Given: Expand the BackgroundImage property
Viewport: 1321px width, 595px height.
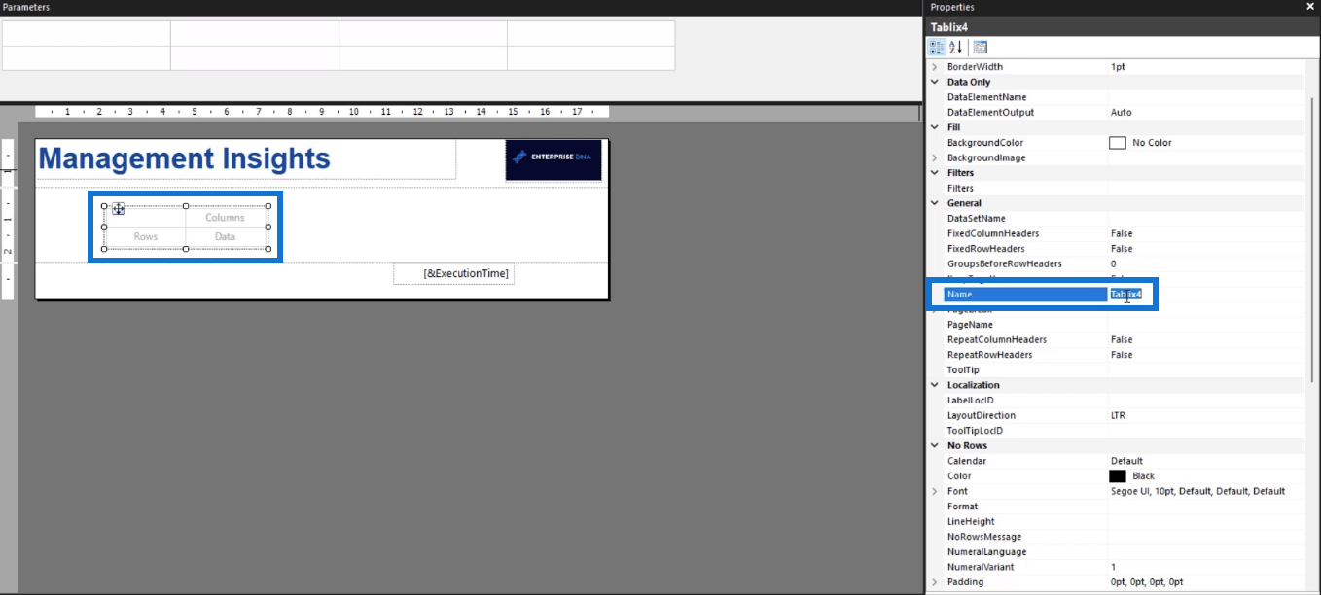Looking at the screenshot, I should 936,157.
